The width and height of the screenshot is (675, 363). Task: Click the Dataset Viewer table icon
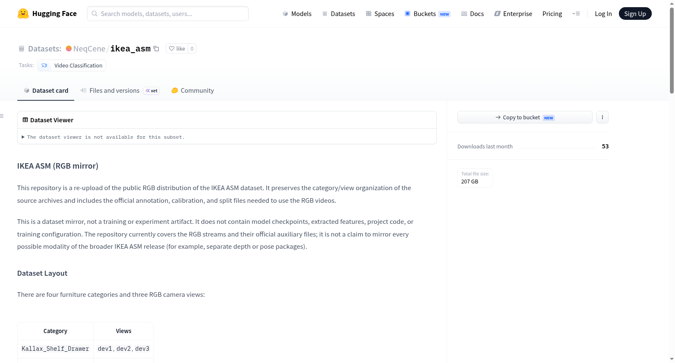click(x=25, y=120)
